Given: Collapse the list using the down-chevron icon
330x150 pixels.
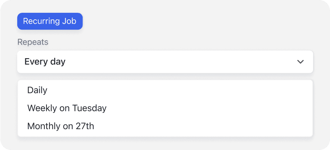Looking at the screenshot, I should 300,62.
